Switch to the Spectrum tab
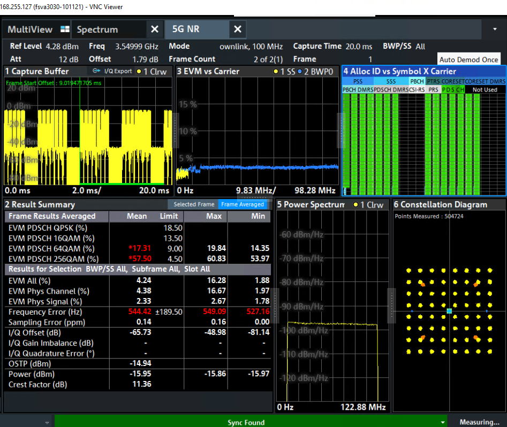The height and width of the screenshot is (427, 507). [97, 29]
